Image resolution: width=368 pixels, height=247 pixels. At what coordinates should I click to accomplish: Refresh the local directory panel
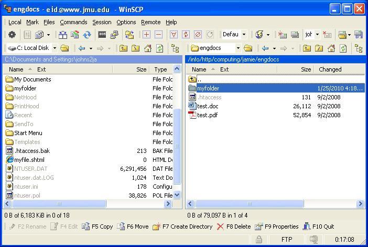pyautogui.click(x=160, y=48)
